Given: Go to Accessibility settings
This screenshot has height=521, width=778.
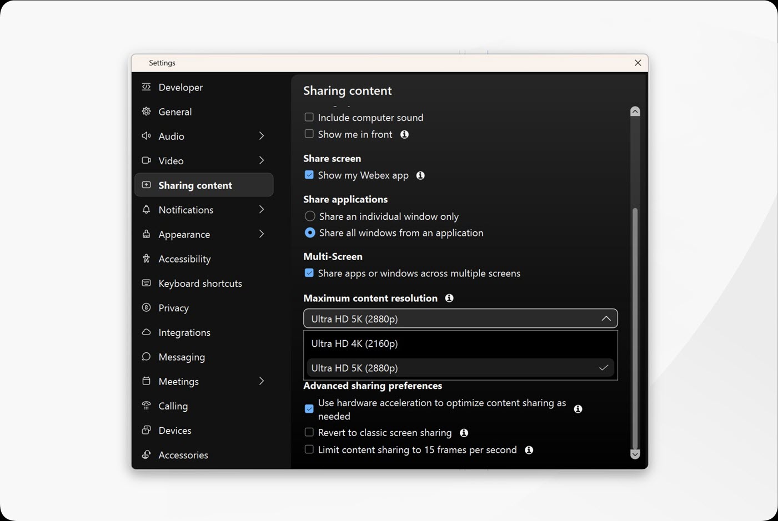Looking at the screenshot, I should [204, 259].
